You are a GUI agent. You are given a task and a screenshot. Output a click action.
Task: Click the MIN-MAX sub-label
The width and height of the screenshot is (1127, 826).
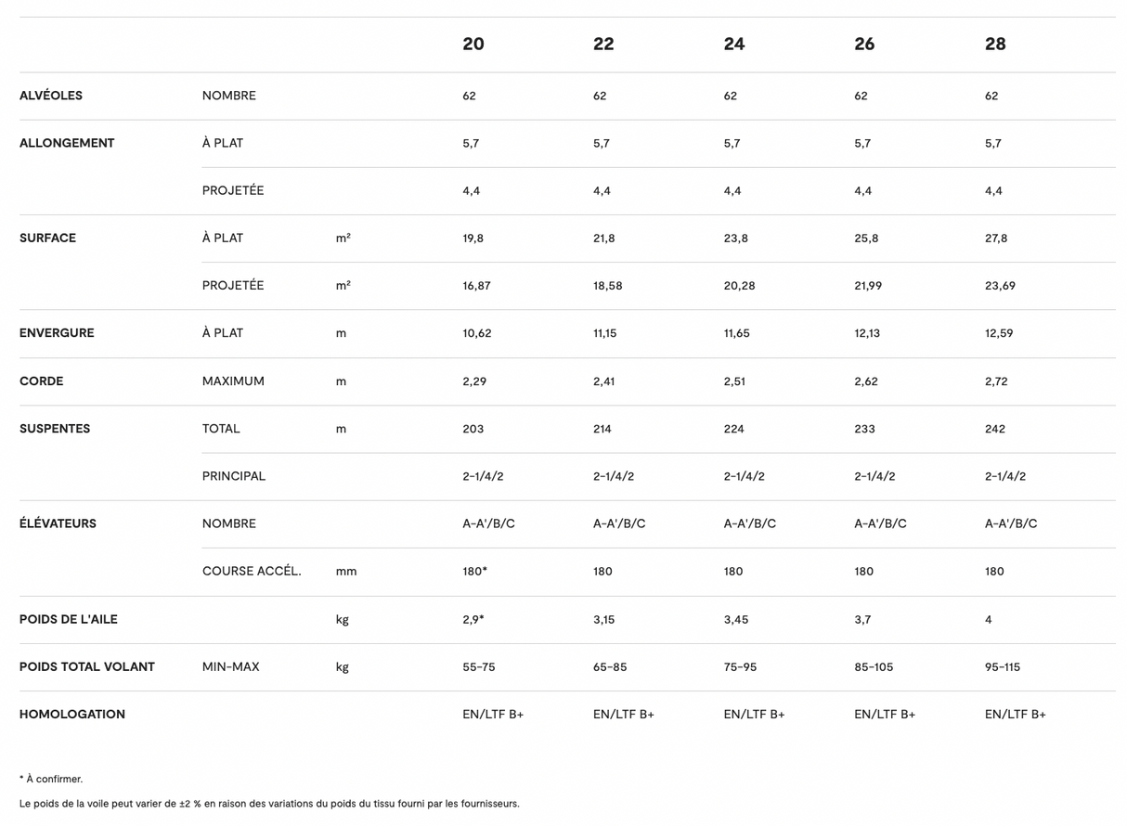pyautogui.click(x=231, y=666)
